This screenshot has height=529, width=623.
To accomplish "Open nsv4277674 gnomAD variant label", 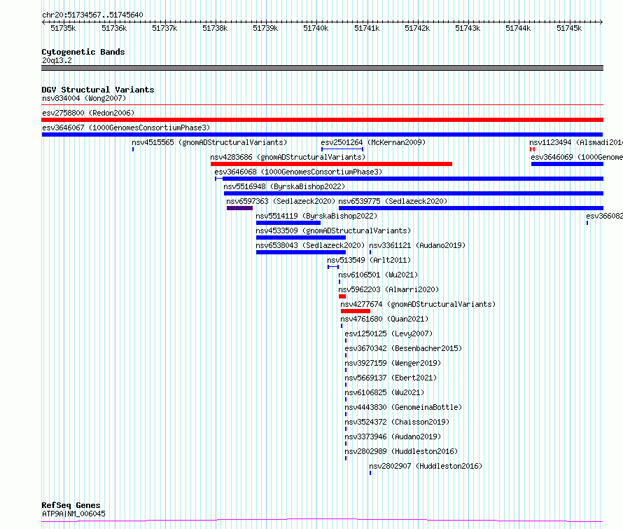I will pos(418,304).
